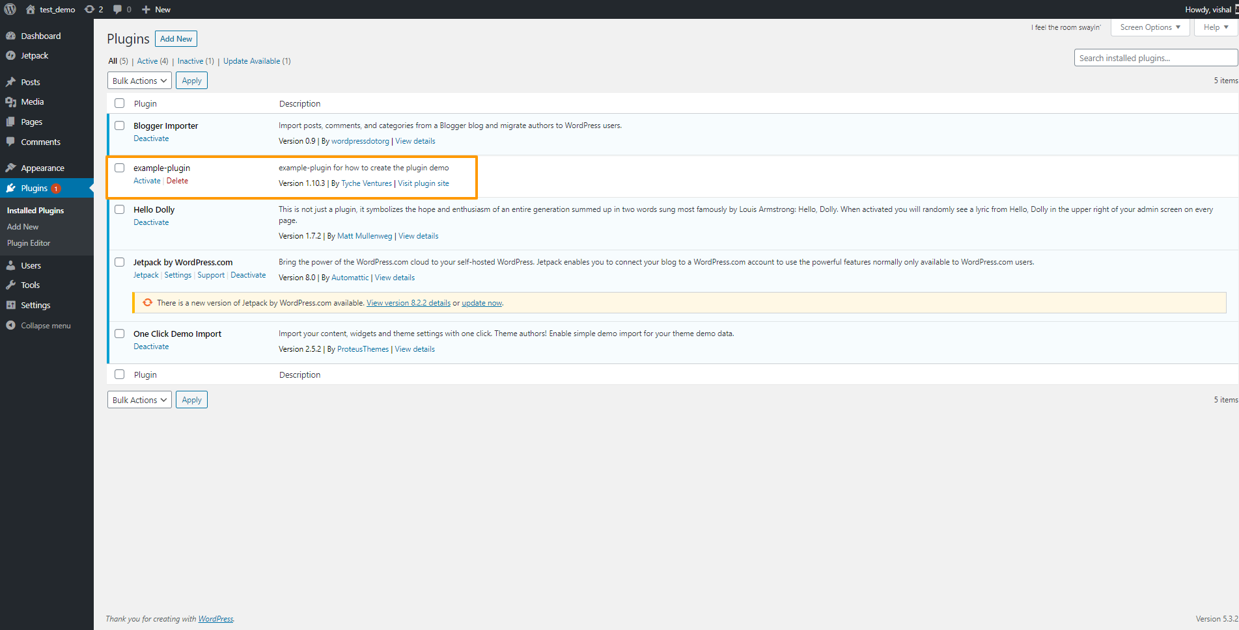This screenshot has width=1239, height=630.
Task: Check the Jetpack by WordPress.com checkbox
Action: [120, 262]
